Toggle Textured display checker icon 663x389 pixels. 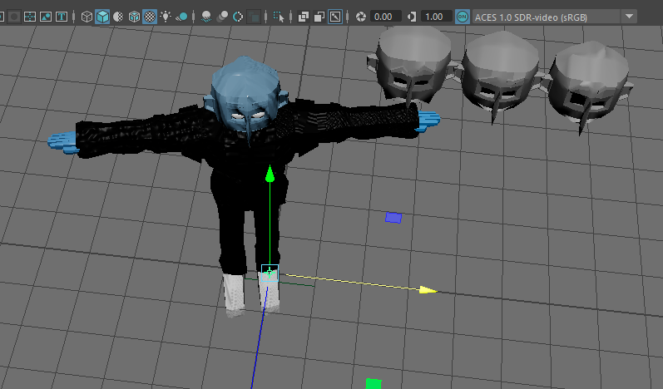click(x=150, y=17)
